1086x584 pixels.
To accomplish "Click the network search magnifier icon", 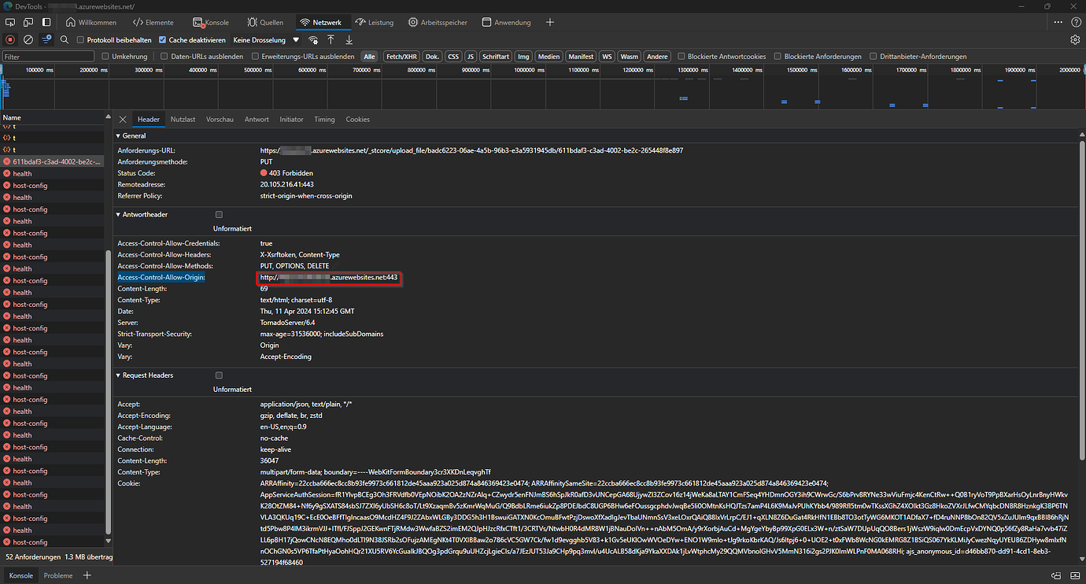I will [65, 39].
